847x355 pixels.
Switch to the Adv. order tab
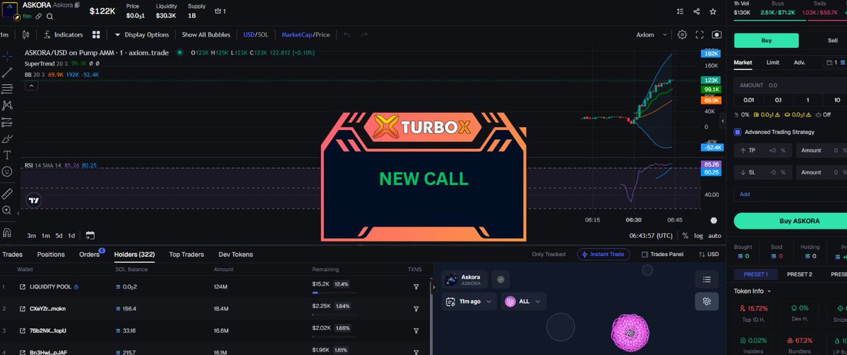[x=799, y=62]
